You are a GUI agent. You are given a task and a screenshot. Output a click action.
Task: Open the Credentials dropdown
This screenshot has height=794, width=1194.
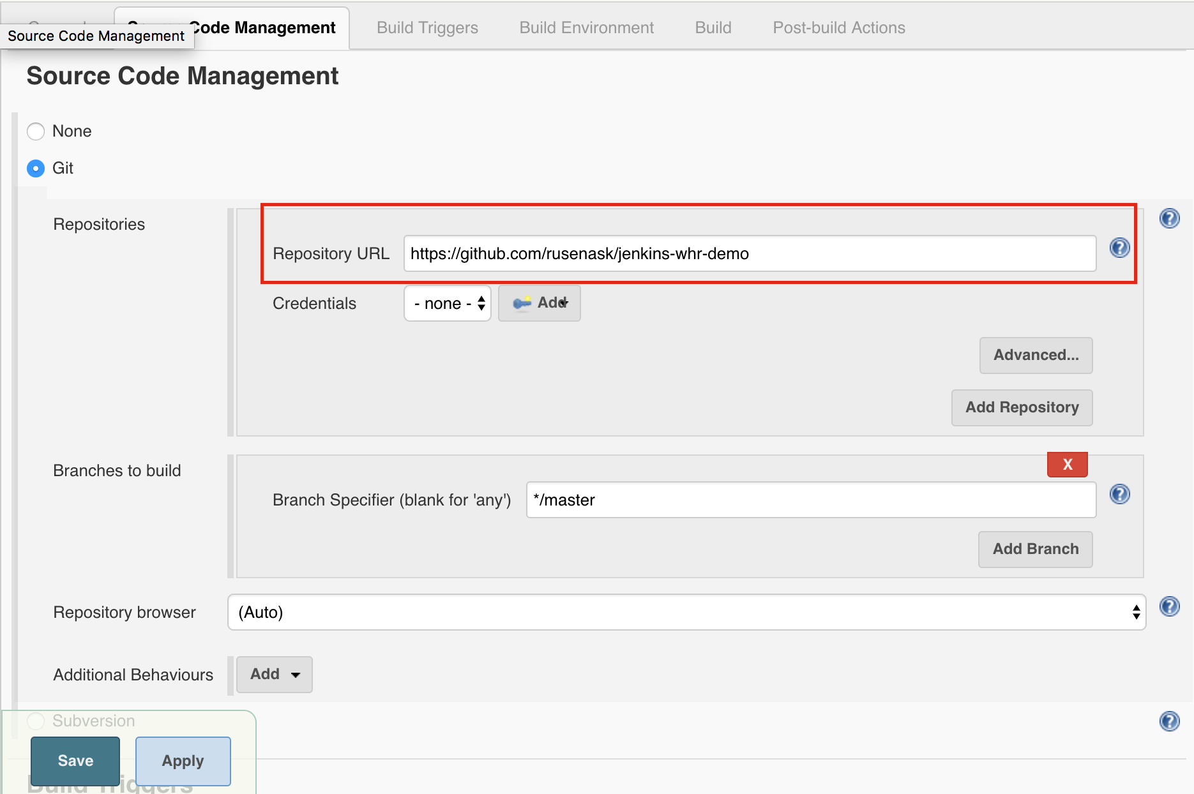point(447,303)
